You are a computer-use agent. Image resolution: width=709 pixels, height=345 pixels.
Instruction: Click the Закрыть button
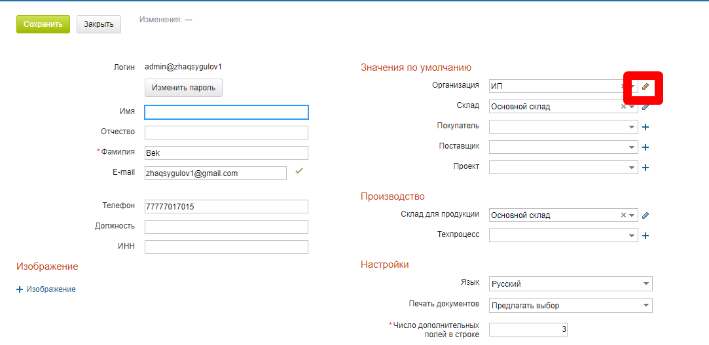99,24
